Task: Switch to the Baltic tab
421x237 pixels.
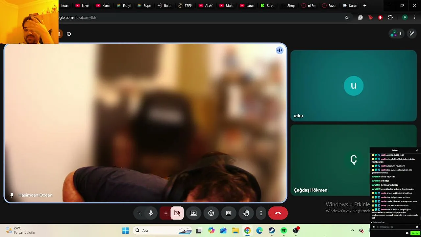Action: coord(164,6)
